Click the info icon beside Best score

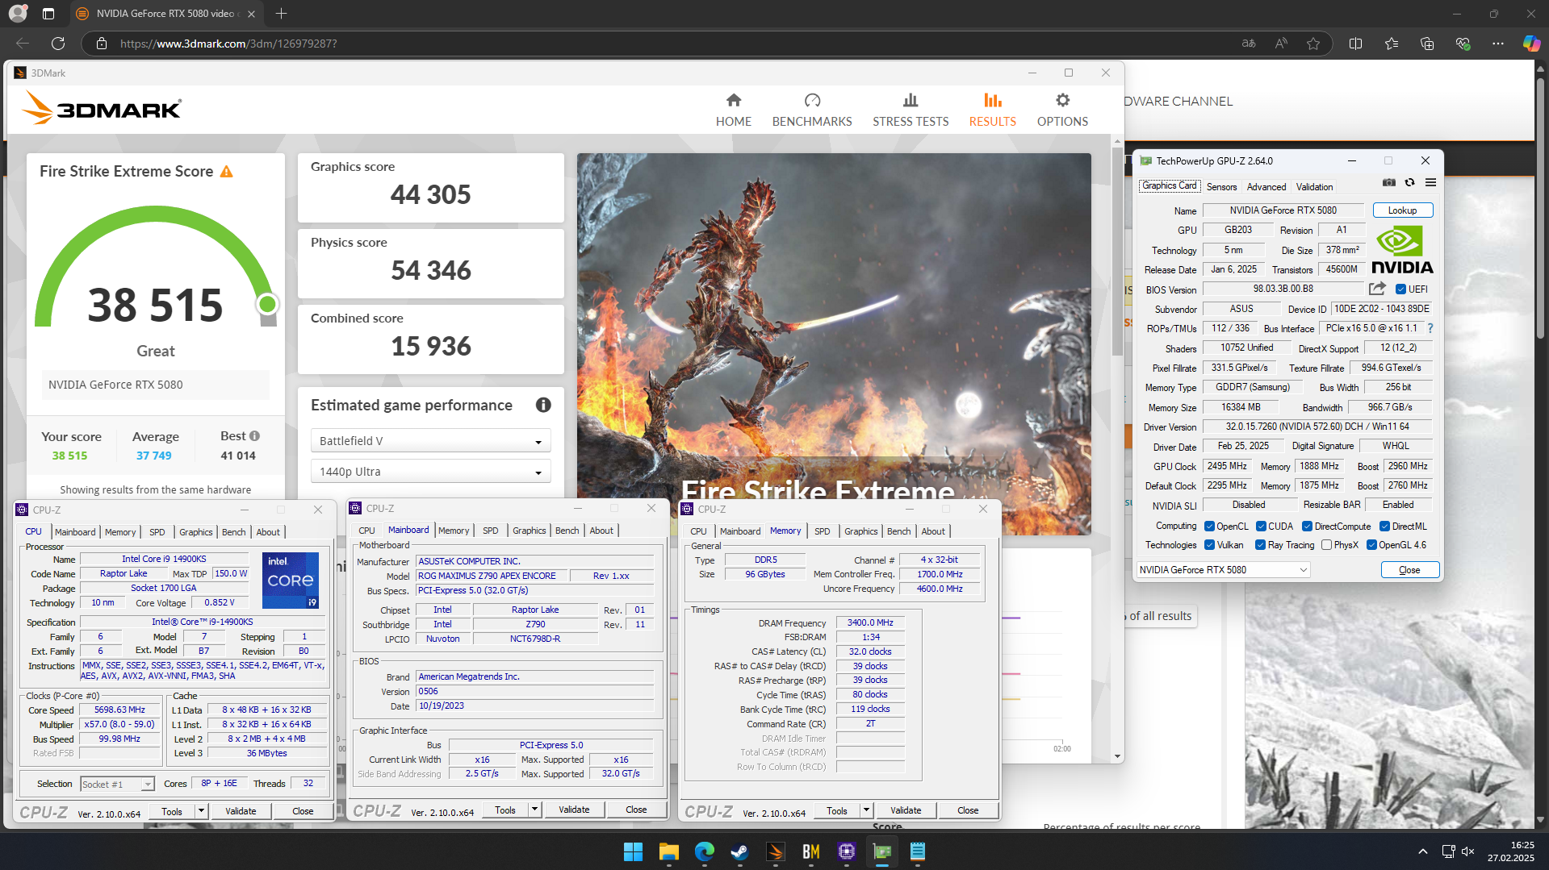(x=255, y=436)
